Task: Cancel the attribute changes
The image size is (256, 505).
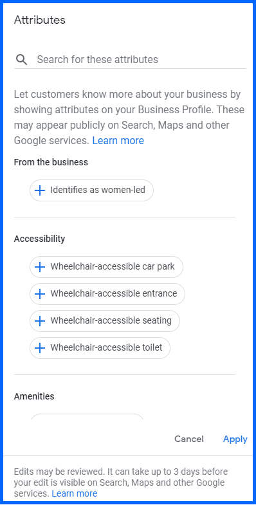Action: click(189, 439)
